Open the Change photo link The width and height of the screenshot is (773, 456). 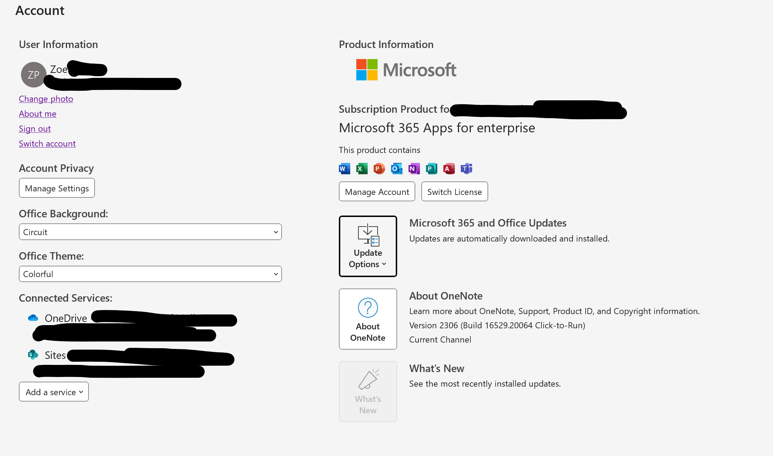point(46,99)
